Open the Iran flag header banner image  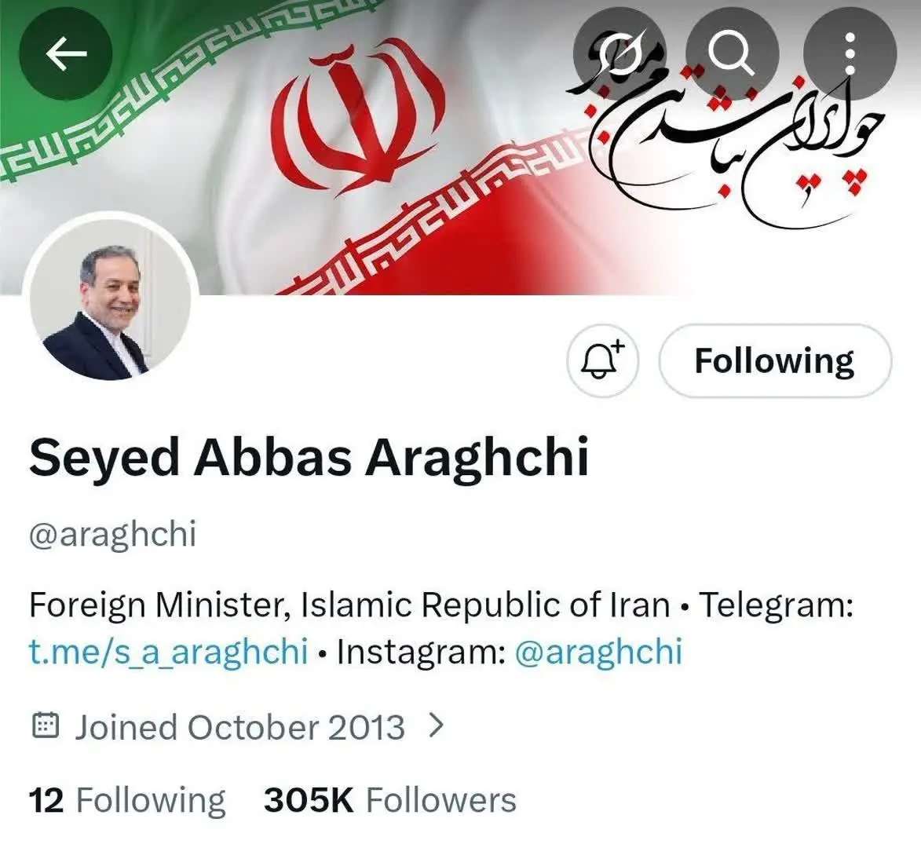[460, 147]
